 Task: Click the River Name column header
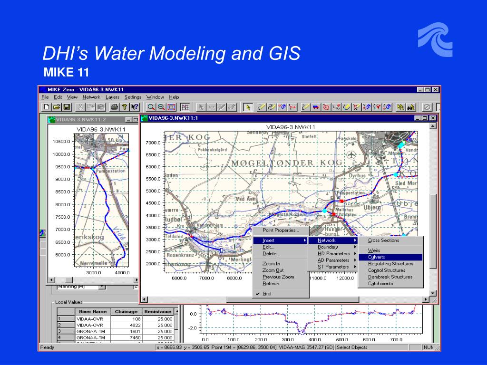(x=93, y=312)
